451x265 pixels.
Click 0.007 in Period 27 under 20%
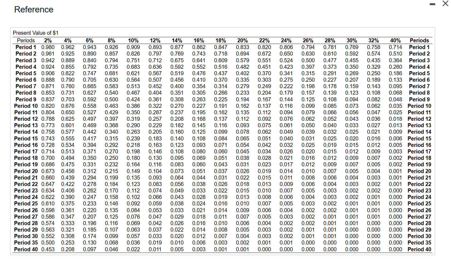242,217
